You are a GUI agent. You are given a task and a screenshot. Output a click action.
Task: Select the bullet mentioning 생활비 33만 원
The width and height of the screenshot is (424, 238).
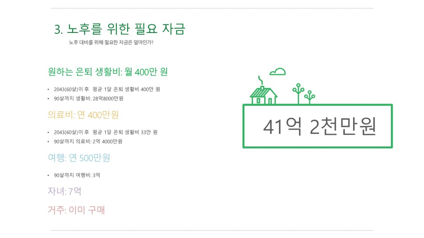(106, 132)
